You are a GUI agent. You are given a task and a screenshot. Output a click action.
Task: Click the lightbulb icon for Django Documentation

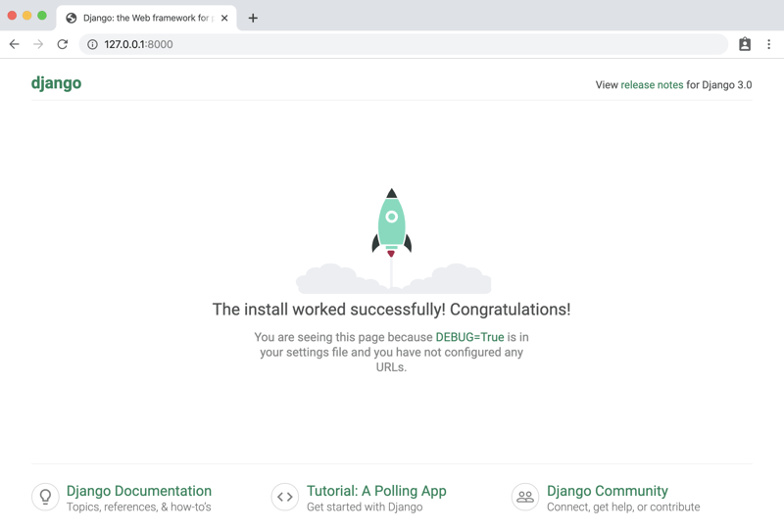tap(45, 497)
